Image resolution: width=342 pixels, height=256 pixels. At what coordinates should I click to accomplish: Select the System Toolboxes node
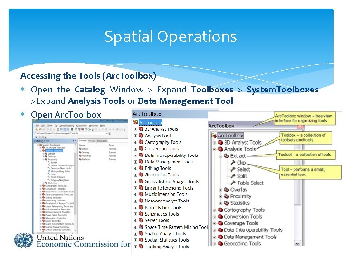pyautogui.click(x=51, y=145)
